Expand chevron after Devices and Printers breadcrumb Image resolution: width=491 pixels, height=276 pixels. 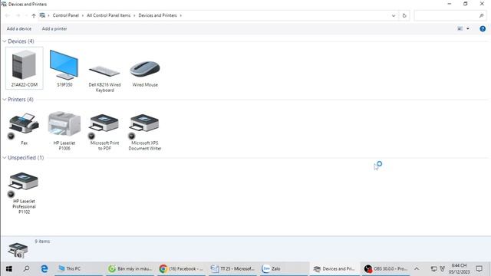point(181,15)
